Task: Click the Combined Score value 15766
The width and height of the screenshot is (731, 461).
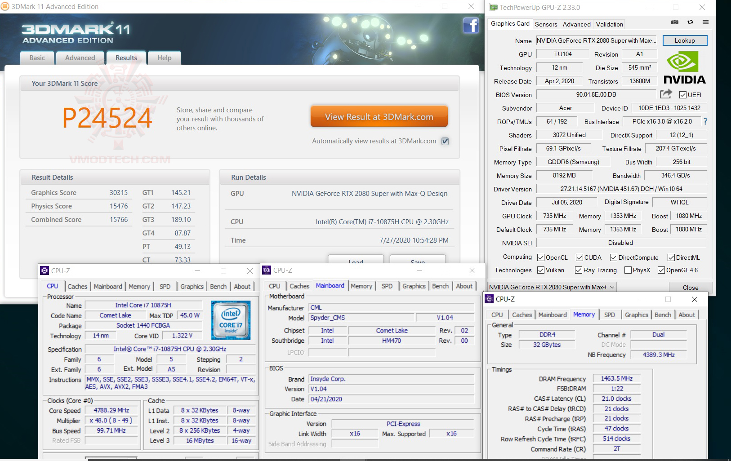Action: tap(119, 220)
